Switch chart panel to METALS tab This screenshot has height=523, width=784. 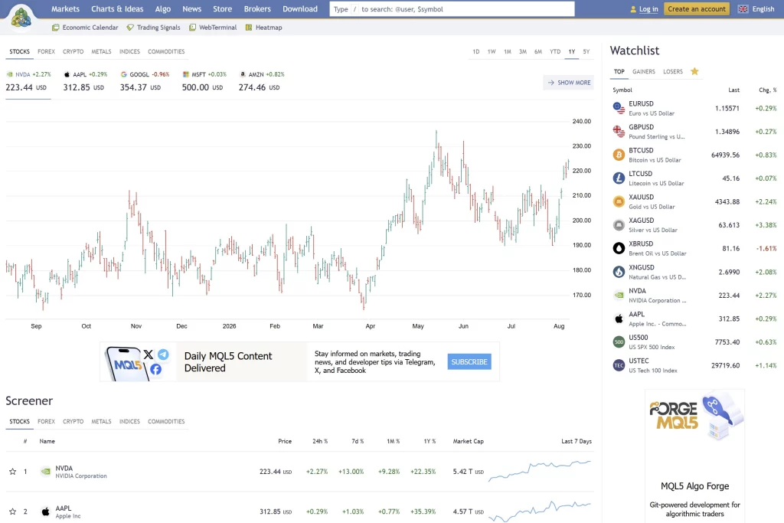click(102, 51)
